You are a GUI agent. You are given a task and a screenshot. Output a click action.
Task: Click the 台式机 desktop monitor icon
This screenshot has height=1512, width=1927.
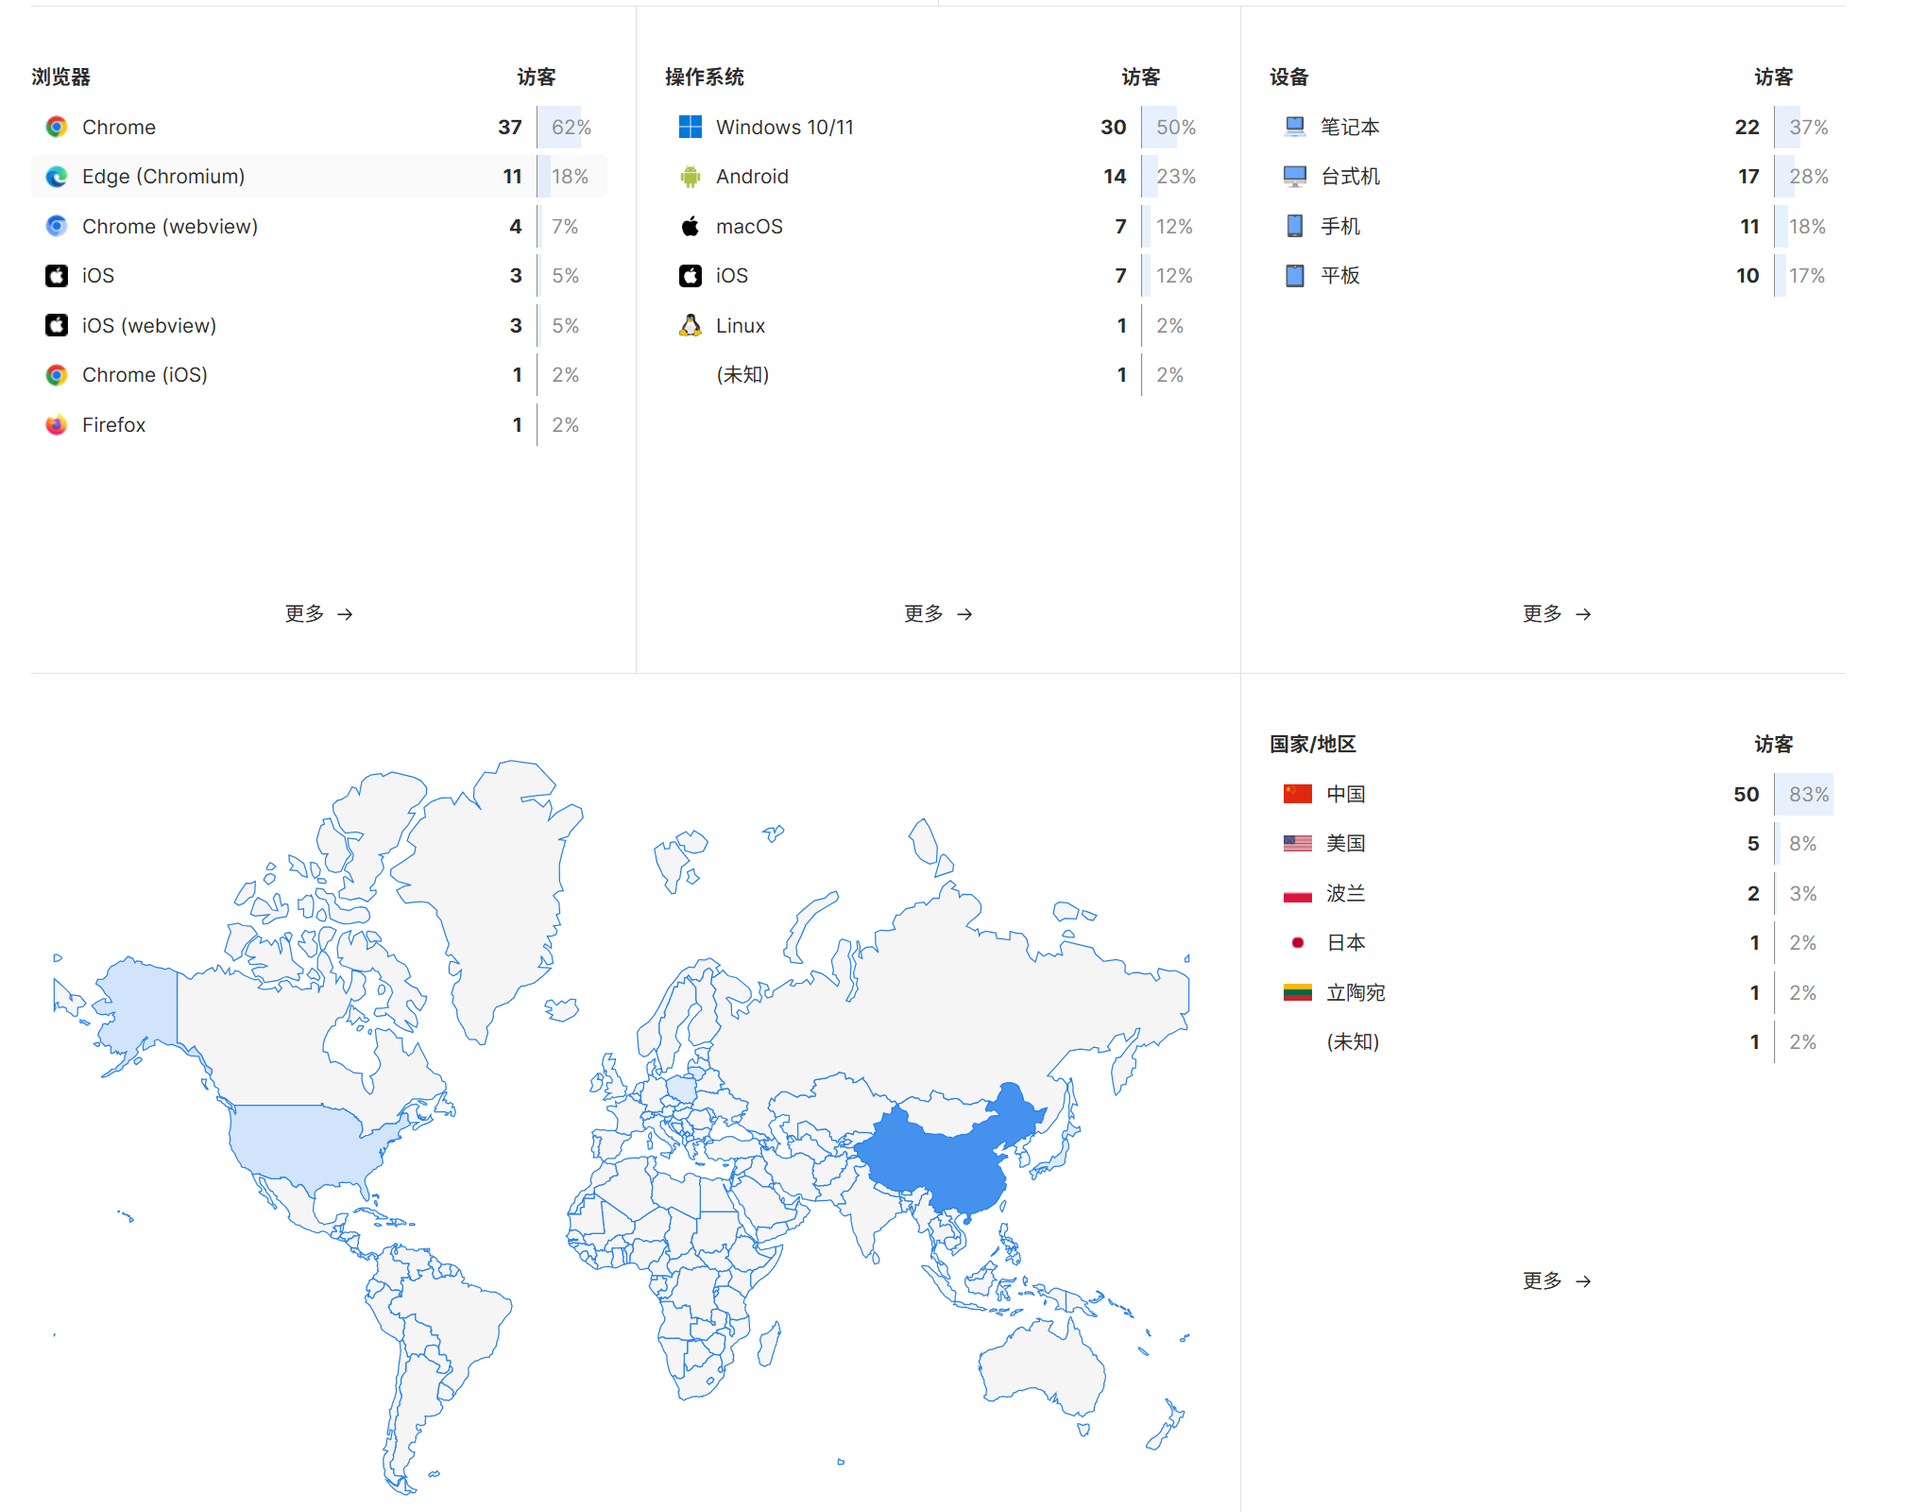1295,177
